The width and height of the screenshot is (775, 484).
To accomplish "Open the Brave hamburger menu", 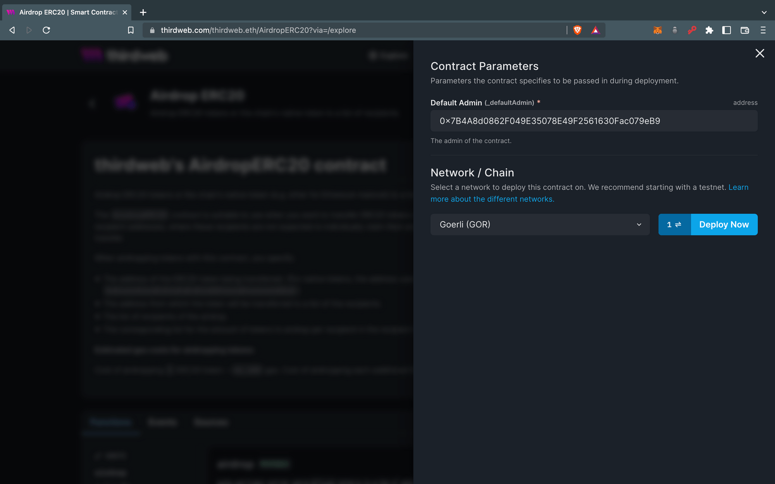I will tap(762, 30).
